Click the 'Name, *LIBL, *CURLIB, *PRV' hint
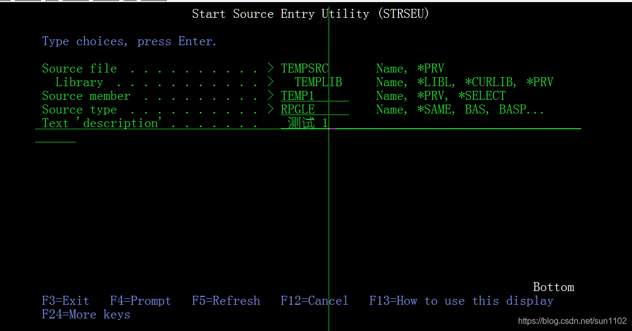The image size is (632, 331). pos(465,82)
